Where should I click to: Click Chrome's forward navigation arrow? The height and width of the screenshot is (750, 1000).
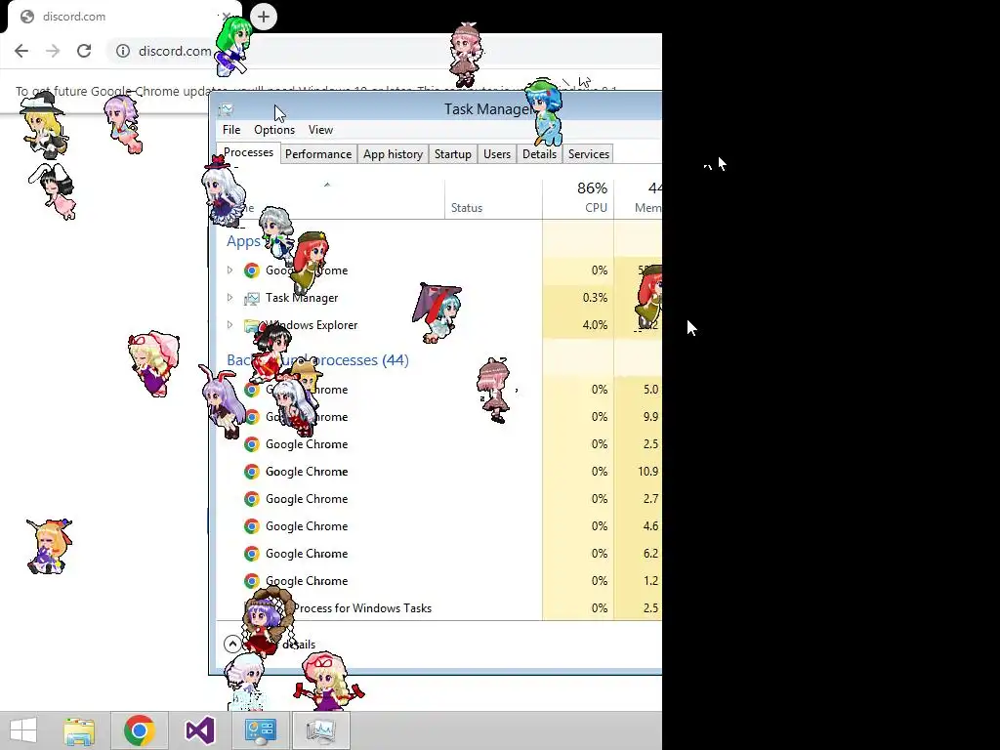coord(53,51)
